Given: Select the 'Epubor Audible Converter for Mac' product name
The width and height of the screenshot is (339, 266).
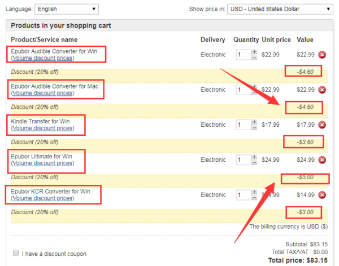Looking at the screenshot, I should coord(54,86).
